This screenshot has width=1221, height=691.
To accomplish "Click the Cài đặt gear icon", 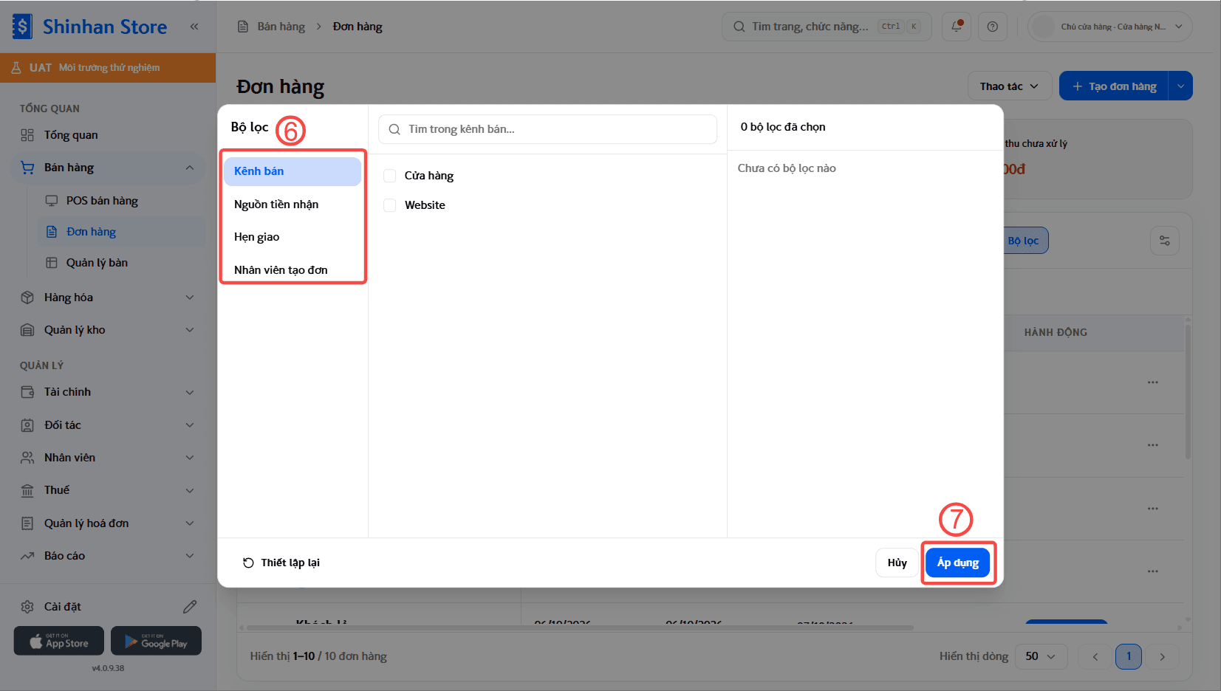I will [x=27, y=607].
